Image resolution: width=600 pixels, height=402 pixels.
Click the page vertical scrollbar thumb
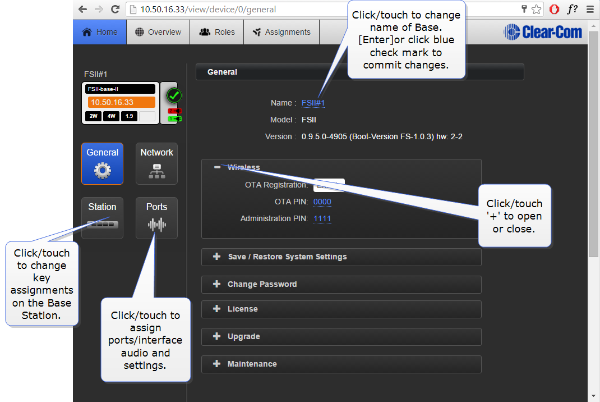point(593,144)
